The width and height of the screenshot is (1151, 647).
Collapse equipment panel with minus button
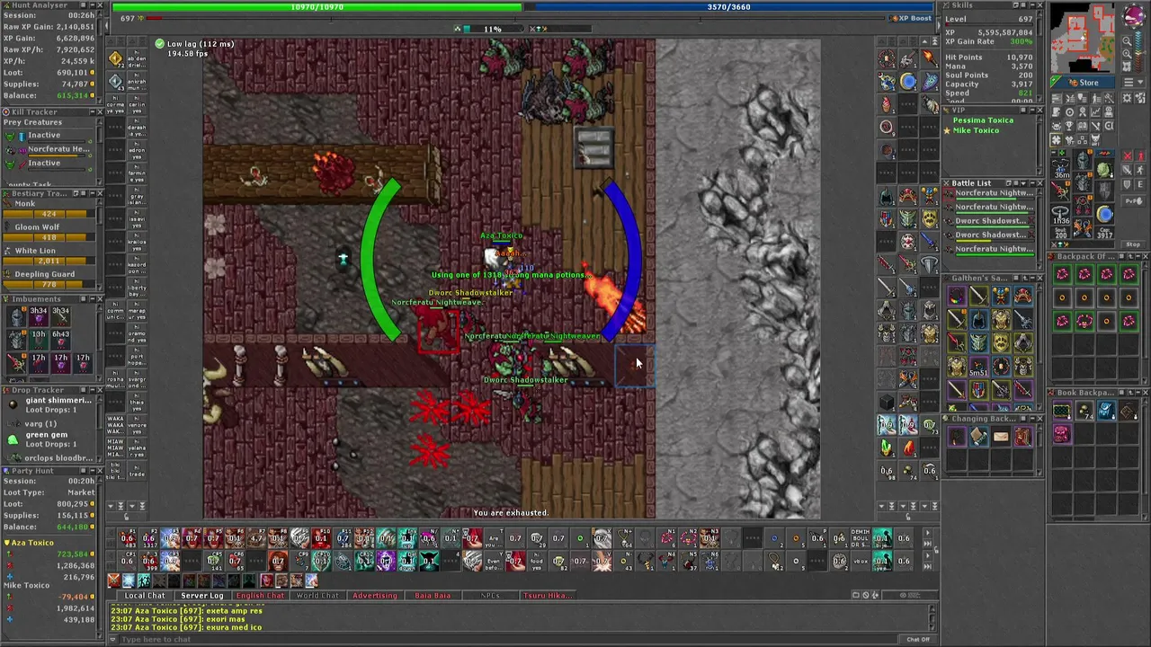coord(1053,153)
